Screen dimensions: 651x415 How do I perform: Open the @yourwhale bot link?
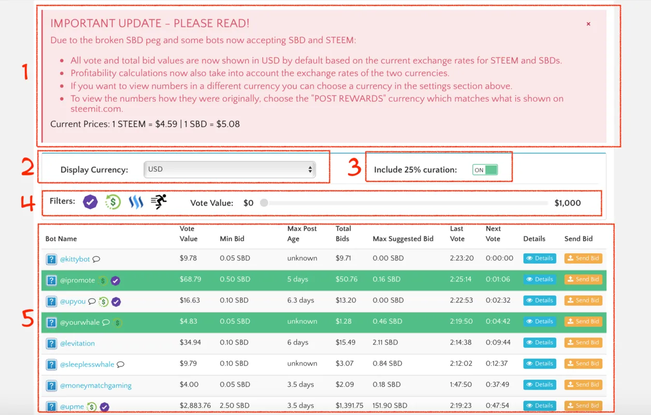point(80,322)
